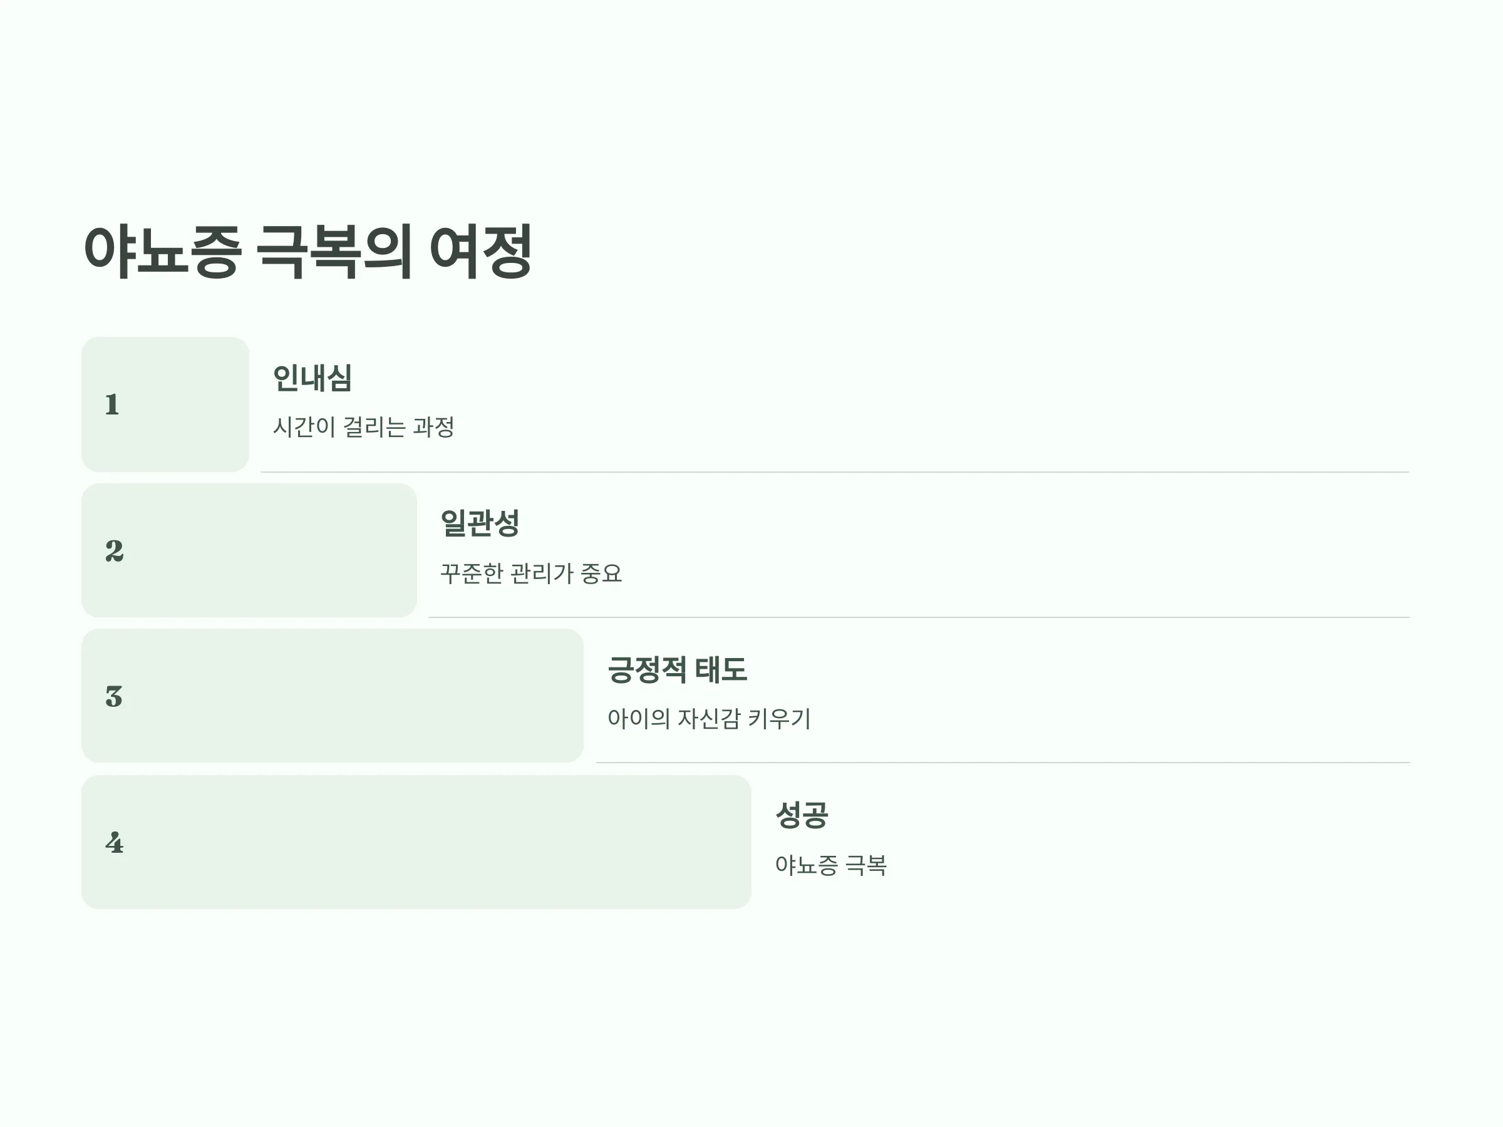This screenshot has height=1127, width=1503.
Task: Click the number 4 label
Action: coord(114,842)
